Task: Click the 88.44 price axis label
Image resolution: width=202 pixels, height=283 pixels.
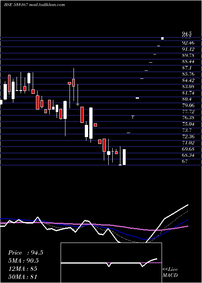Action: point(188,62)
